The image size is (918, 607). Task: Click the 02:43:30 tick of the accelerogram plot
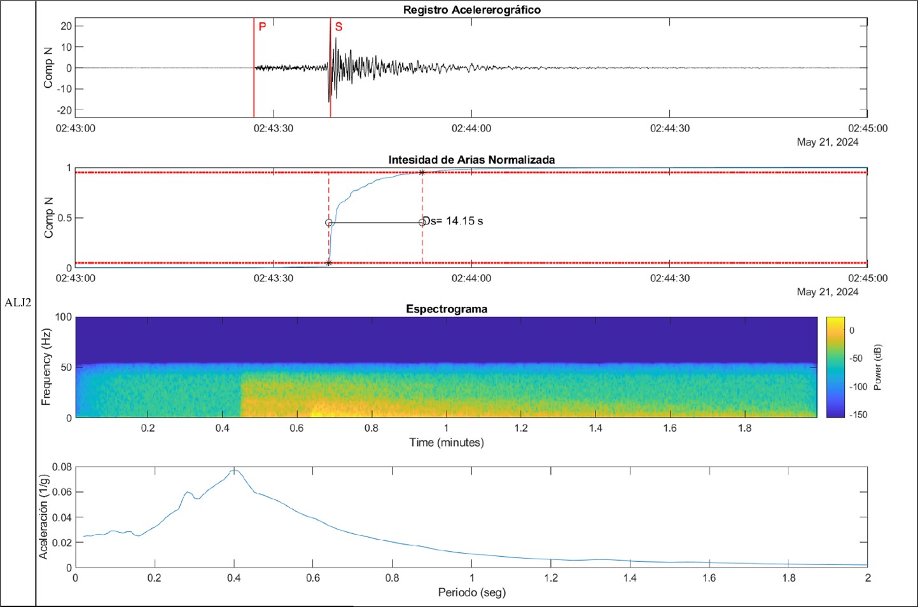[274, 128]
